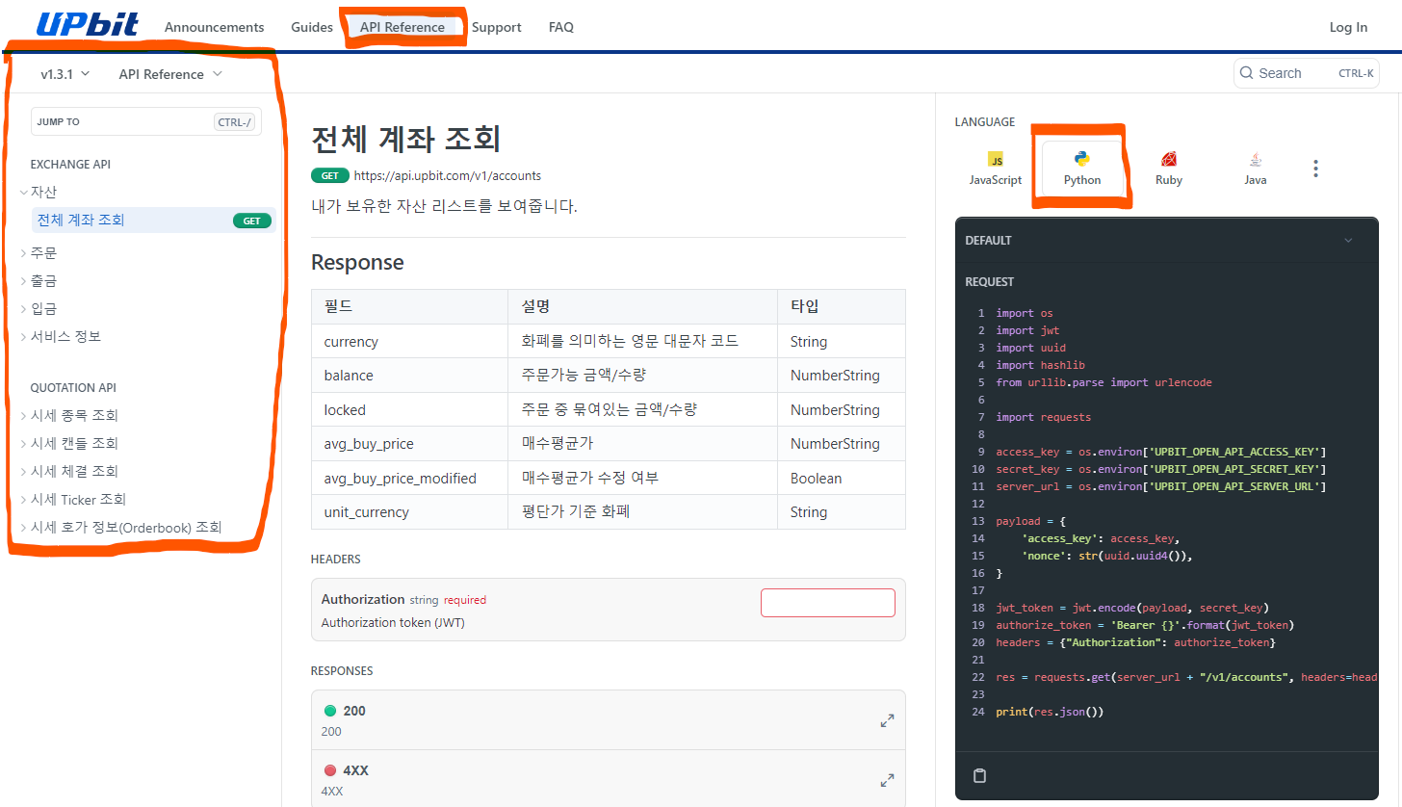Screen dimensions: 1402x807
Task: Click the search magnifier icon
Action: (x=1246, y=73)
